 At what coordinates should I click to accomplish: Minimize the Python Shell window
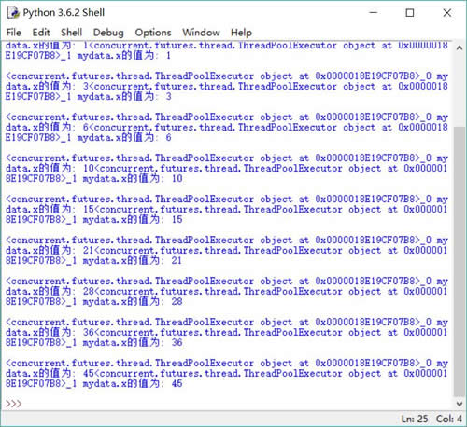pyautogui.click(x=374, y=13)
